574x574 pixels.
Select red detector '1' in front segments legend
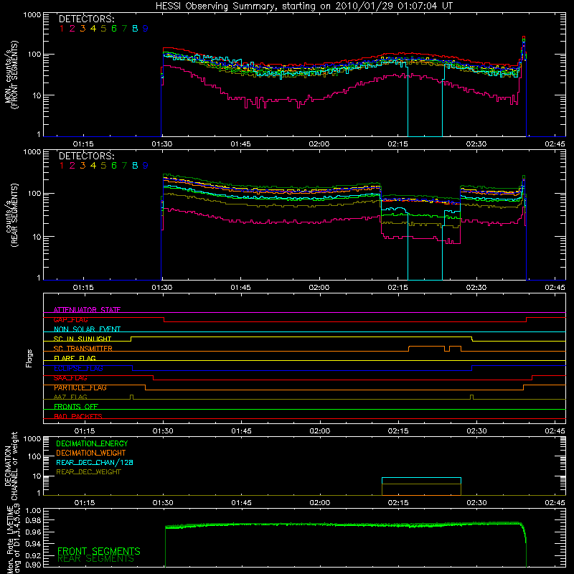tap(62, 29)
